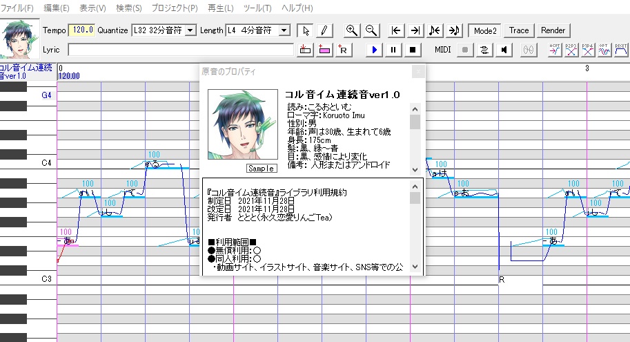Image resolution: width=630 pixels, height=342 pixels.
Task: Click the MIDI routing settings icon
Action: [x=484, y=50]
